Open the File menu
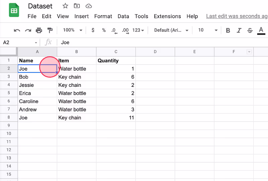 pyautogui.click(x=32, y=16)
